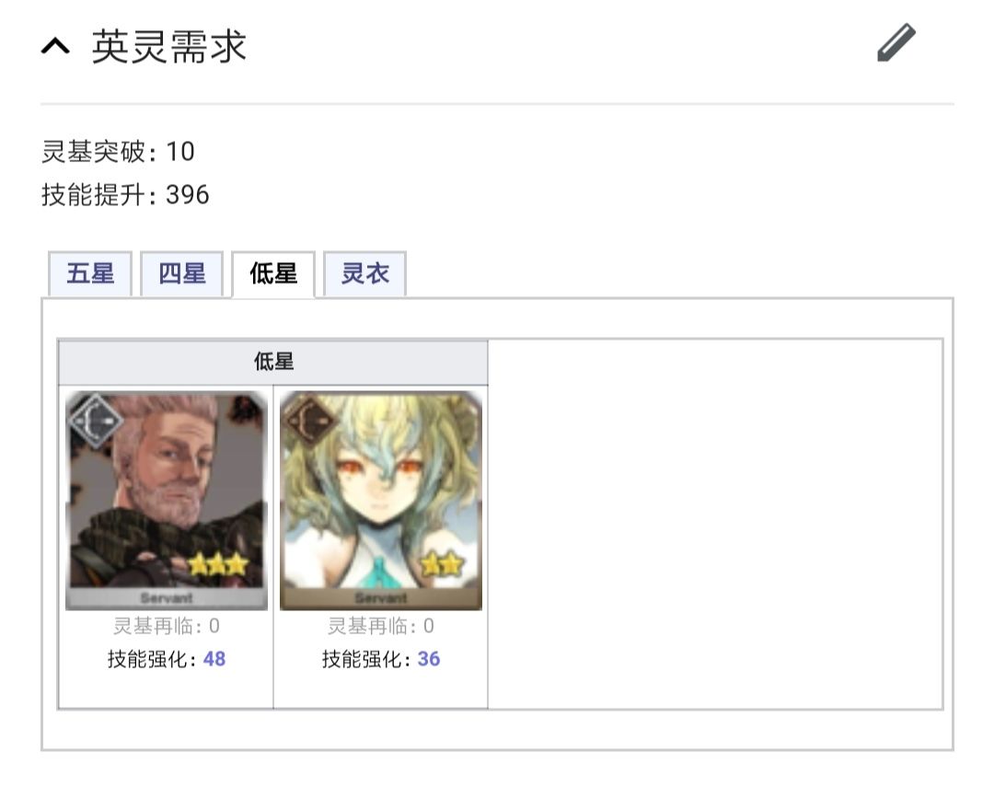
Task: Click the skill enhancement link 48
Action: [214, 659]
